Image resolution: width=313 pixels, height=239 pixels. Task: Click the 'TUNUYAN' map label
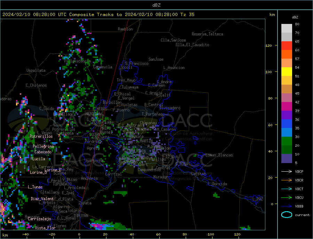(x=81, y=216)
